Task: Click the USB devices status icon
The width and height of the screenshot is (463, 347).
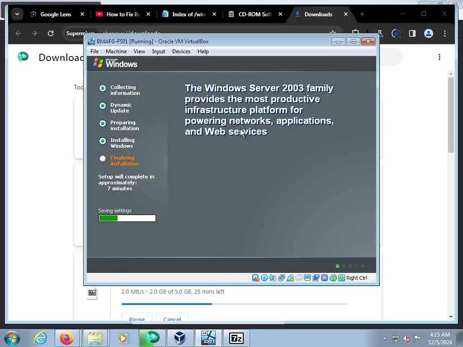Action: [x=290, y=278]
